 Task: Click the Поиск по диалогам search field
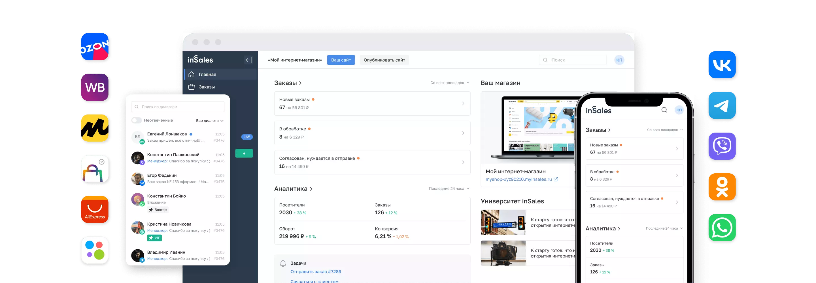click(178, 107)
